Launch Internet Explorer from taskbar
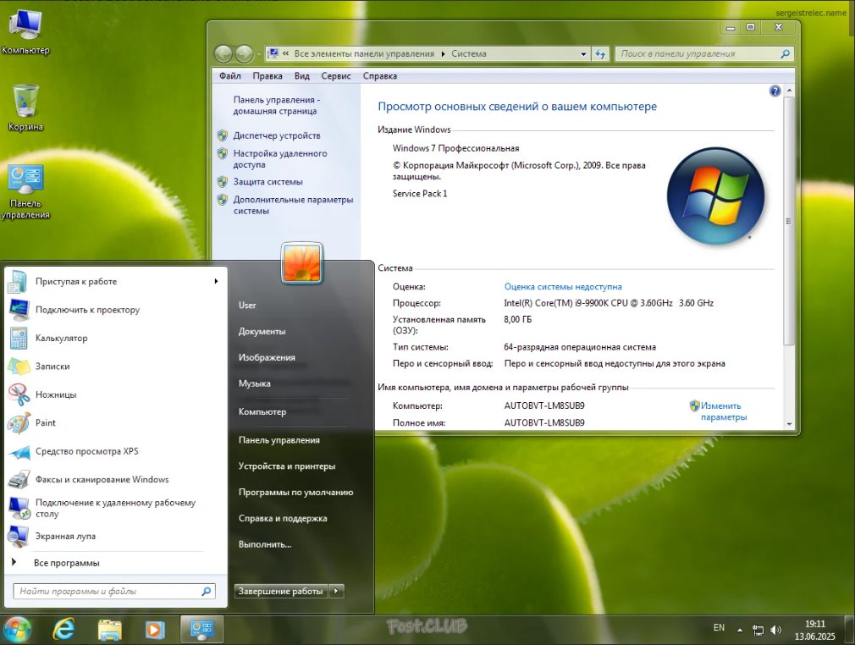This screenshot has height=645, width=855. (63, 631)
